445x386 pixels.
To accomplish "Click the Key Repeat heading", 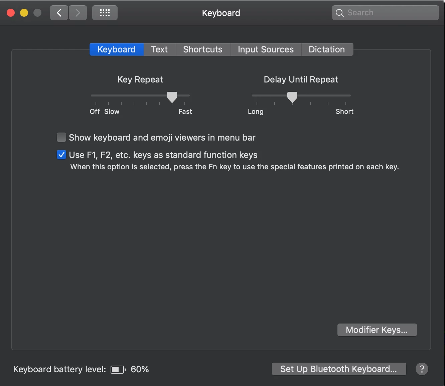I will 140,79.
